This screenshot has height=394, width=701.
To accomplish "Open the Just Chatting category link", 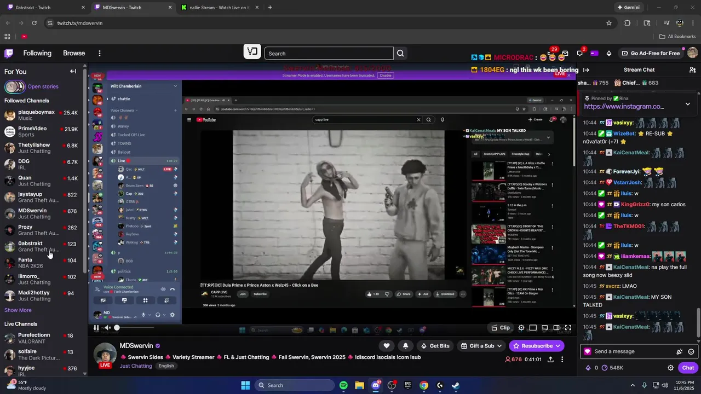I will tap(136, 366).
